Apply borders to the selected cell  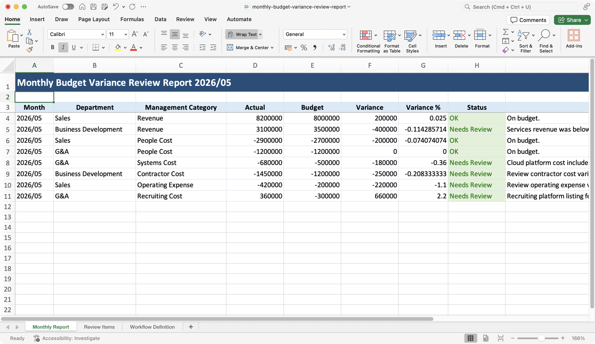tap(95, 47)
